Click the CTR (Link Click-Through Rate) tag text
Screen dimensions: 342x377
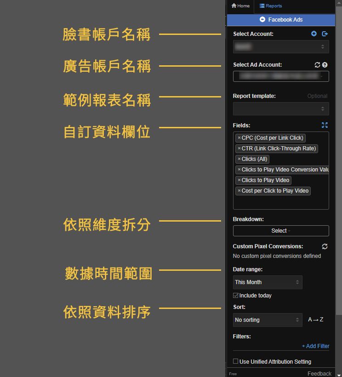click(279, 149)
